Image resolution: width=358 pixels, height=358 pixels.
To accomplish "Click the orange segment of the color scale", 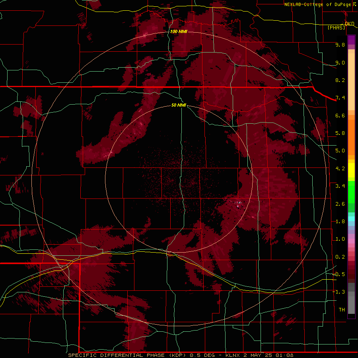I will pyautogui.click(x=351, y=137).
